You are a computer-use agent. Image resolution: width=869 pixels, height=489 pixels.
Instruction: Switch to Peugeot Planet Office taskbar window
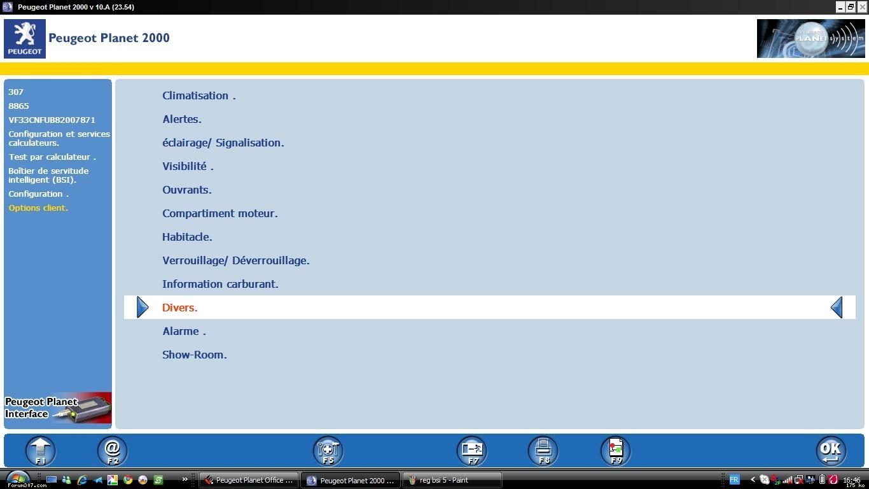[x=249, y=480]
